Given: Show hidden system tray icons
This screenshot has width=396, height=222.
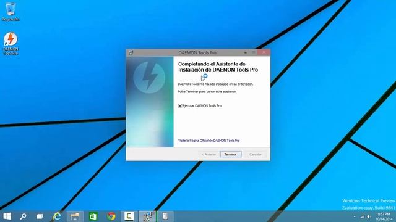Looking at the screenshot, I should (355, 216).
